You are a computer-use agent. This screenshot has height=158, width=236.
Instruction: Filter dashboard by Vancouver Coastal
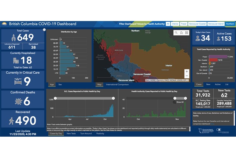197,24
